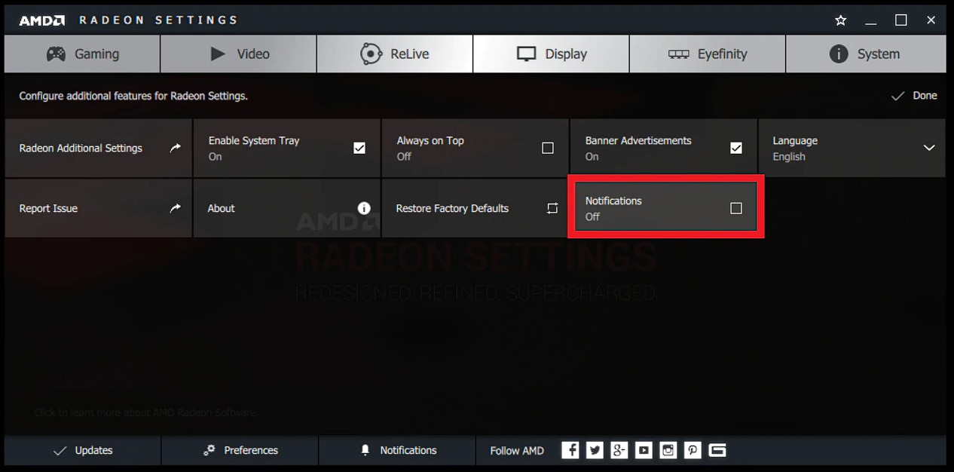
Task: Click the 'Click to learn more about AMD Radeon Software' text
Action: pos(146,412)
